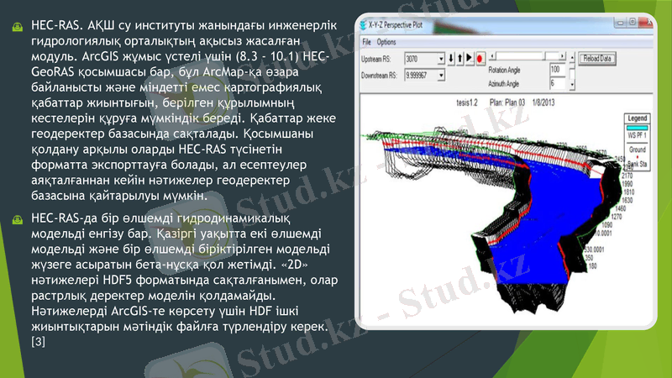Click the Rotation Angle label
672x378 pixels.
(504, 70)
